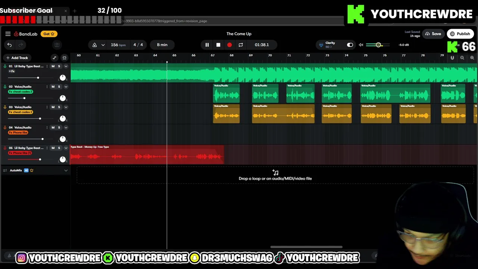Open three-dot options for track 05
This screenshot has width=478, height=269.
pyautogui.click(x=47, y=148)
